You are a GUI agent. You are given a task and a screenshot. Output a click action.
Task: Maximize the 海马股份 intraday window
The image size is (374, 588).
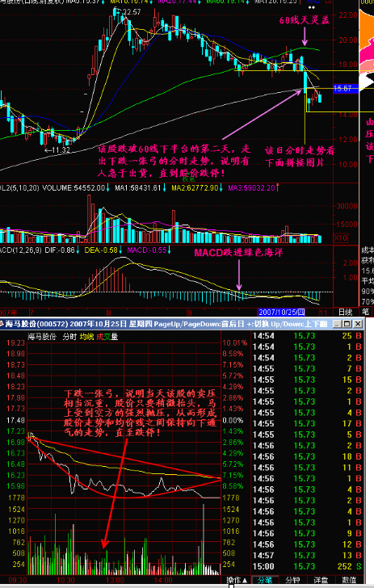pos(347,324)
